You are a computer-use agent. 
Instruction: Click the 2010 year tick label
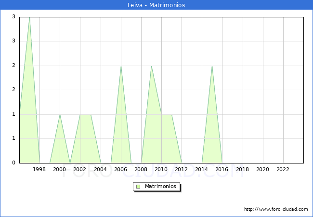pos(161,169)
